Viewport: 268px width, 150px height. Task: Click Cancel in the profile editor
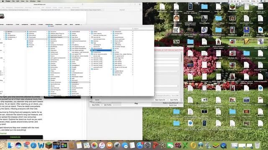pyautogui.click(x=97, y=100)
